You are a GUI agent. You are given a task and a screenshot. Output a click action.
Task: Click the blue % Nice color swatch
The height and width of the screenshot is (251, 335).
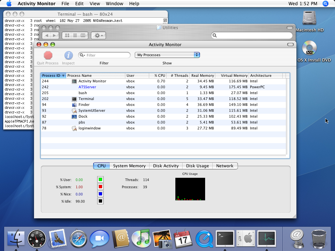coord(100,194)
